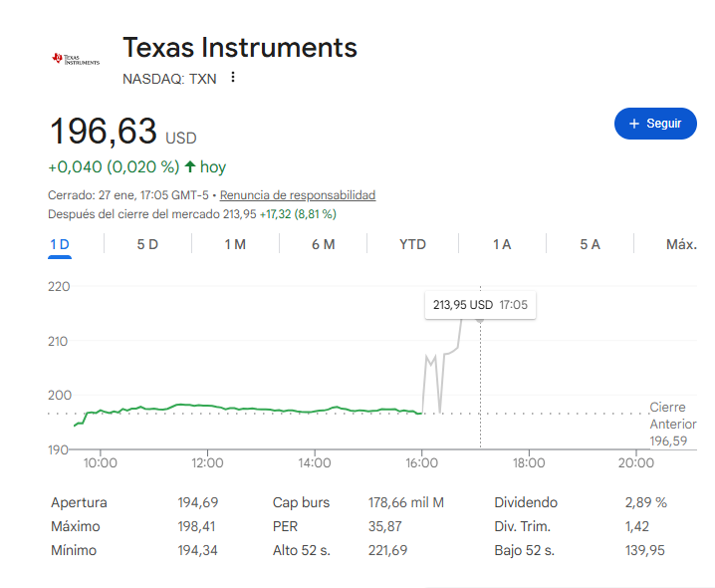Click the chart marker point at 17:05
This screenshot has width=715, height=588.
(x=480, y=320)
